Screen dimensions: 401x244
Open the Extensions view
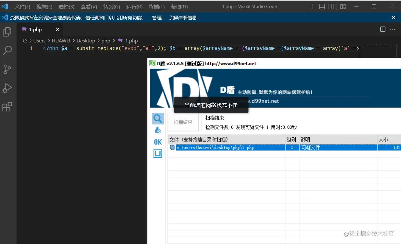coord(7,107)
